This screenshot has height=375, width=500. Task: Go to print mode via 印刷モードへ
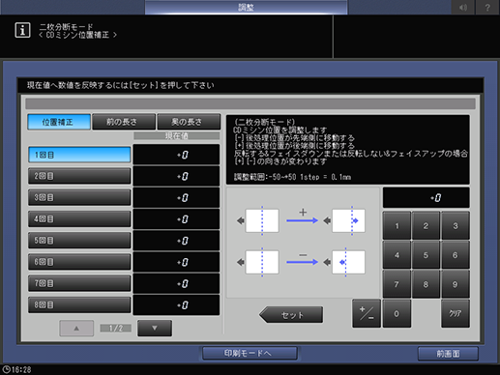250,353
